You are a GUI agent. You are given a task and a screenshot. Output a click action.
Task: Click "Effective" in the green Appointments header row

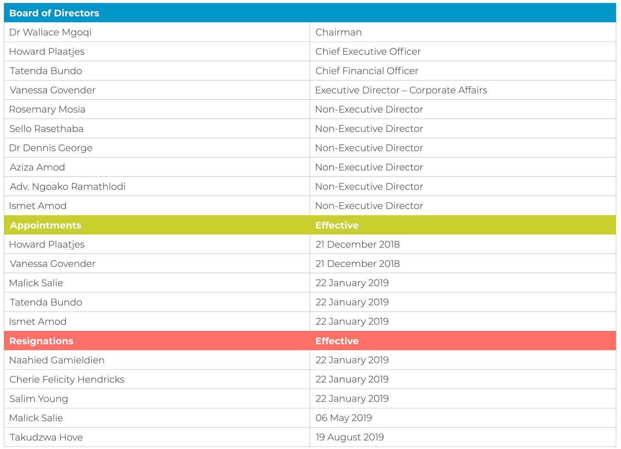tap(337, 225)
